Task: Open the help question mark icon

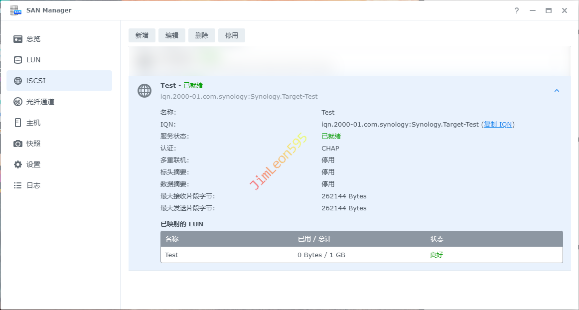Action: click(x=517, y=10)
